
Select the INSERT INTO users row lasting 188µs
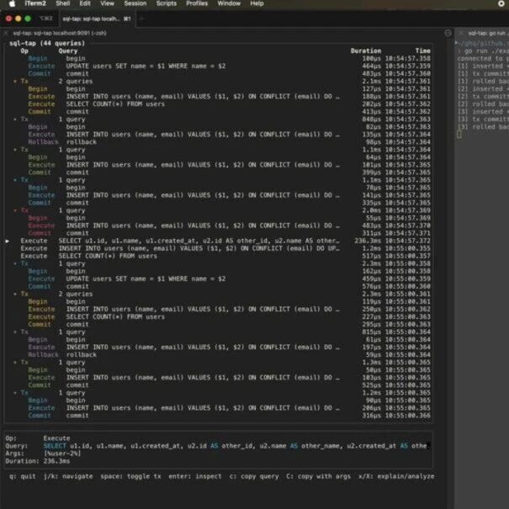(x=220, y=97)
